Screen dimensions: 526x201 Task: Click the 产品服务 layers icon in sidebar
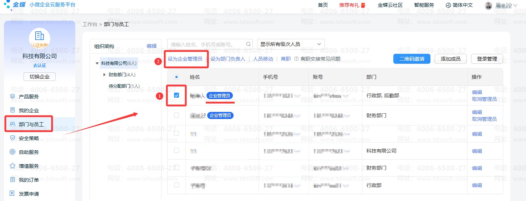12,96
